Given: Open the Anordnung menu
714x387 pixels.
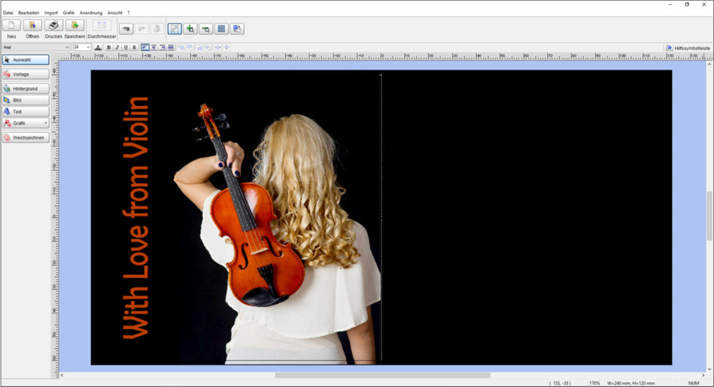Looking at the screenshot, I should pyautogui.click(x=91, y=12).
